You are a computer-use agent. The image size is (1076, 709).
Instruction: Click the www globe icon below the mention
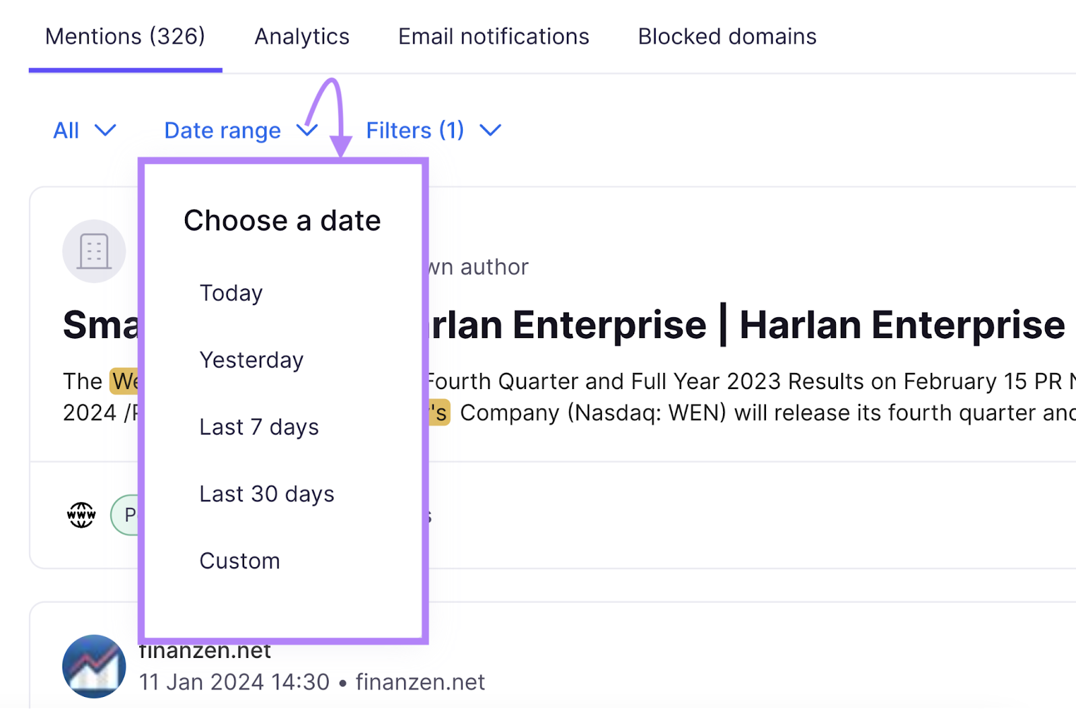80,515
